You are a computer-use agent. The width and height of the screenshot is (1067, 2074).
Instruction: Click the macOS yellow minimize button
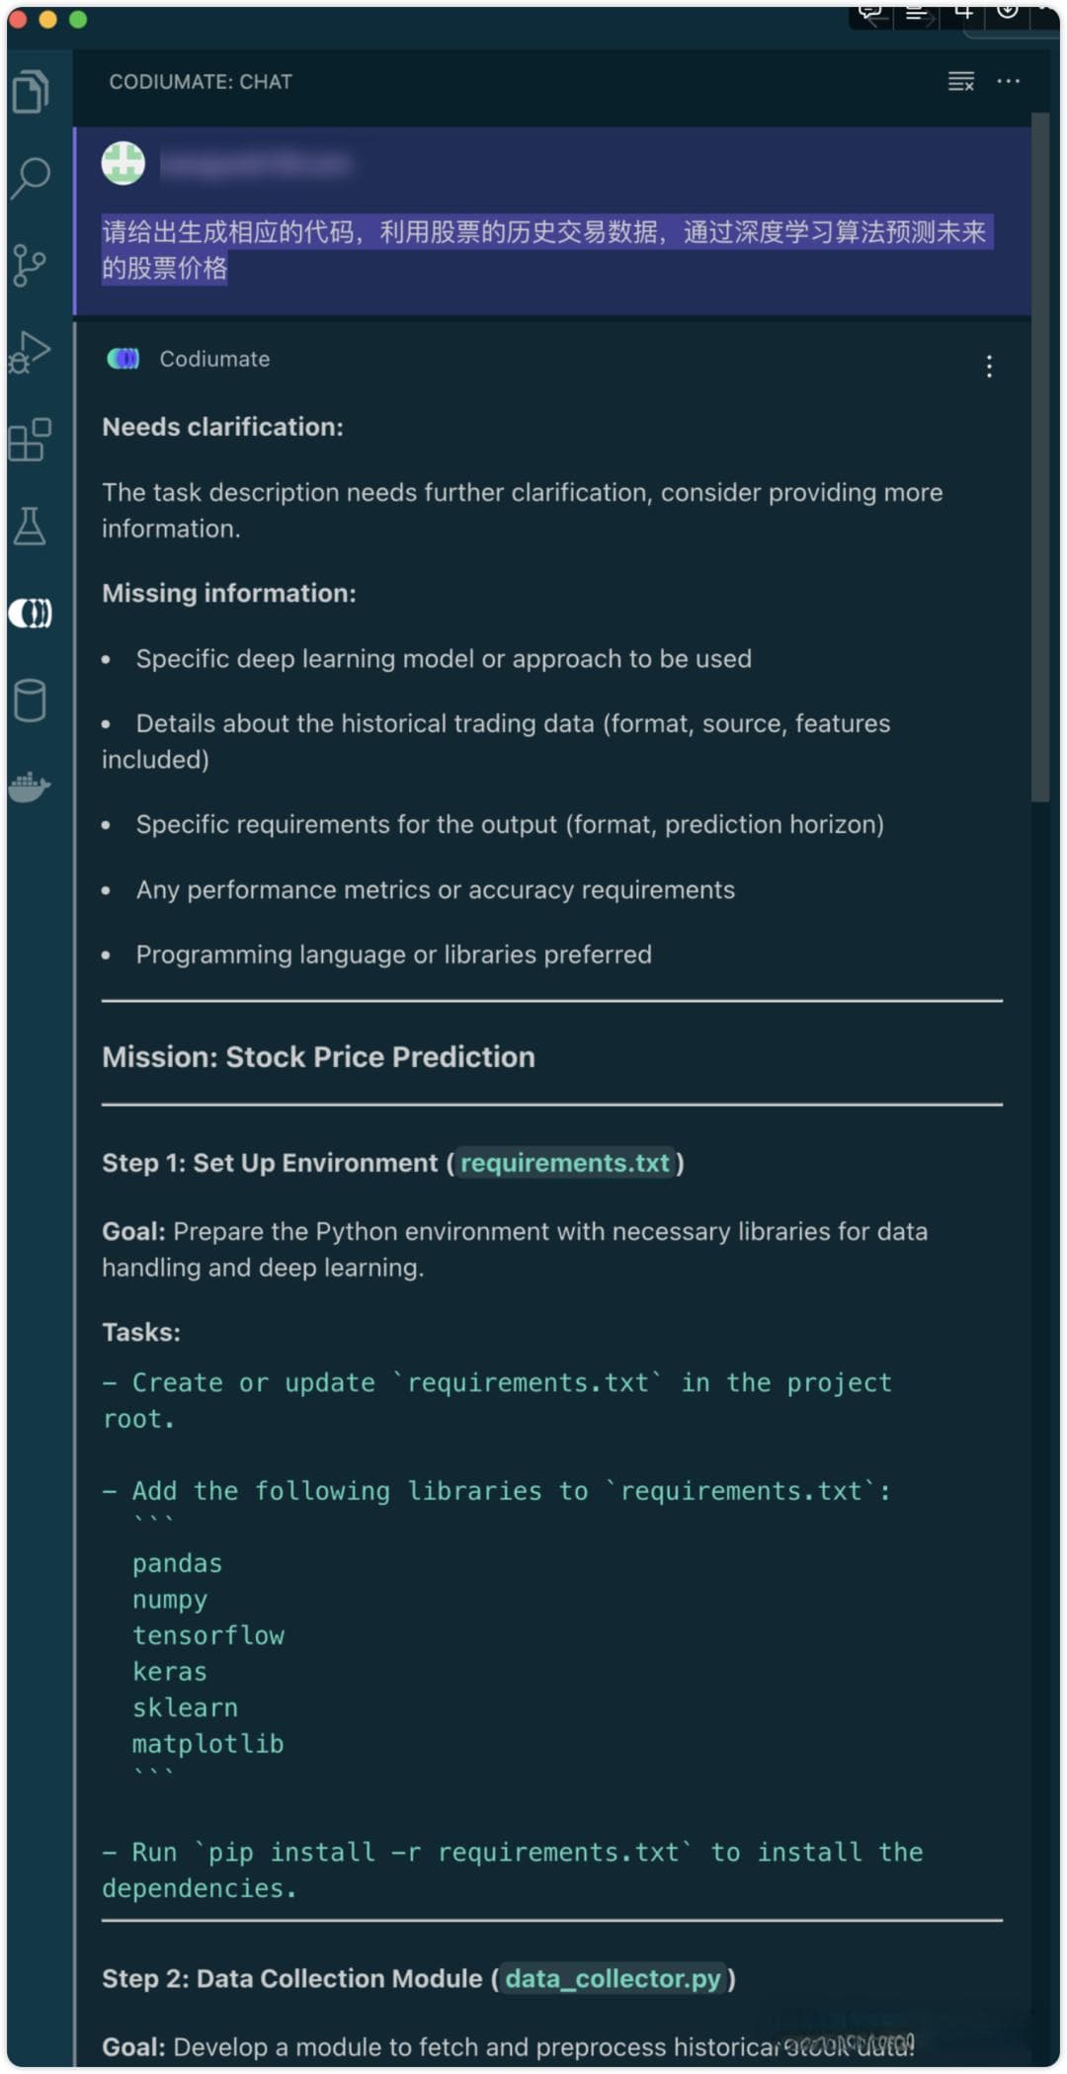click(47, 20)
